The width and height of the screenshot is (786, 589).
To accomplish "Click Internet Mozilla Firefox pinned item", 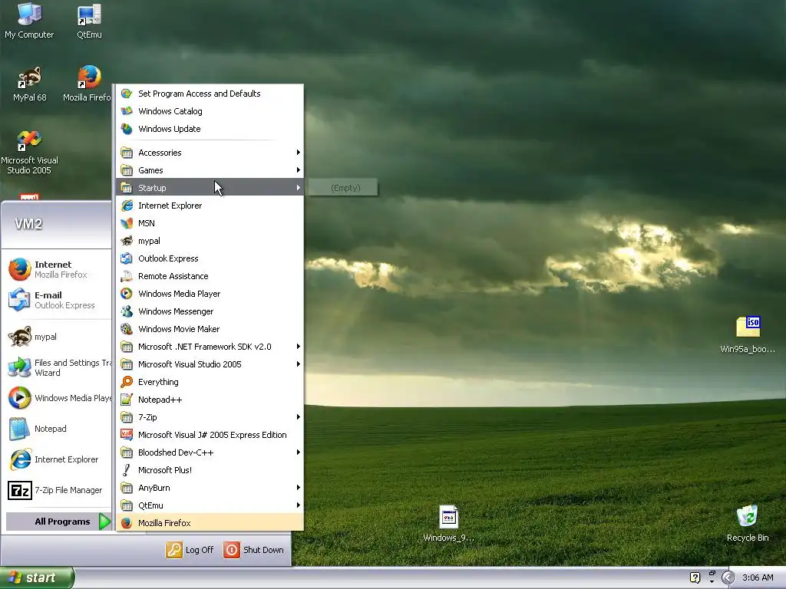I will point(57,269).
